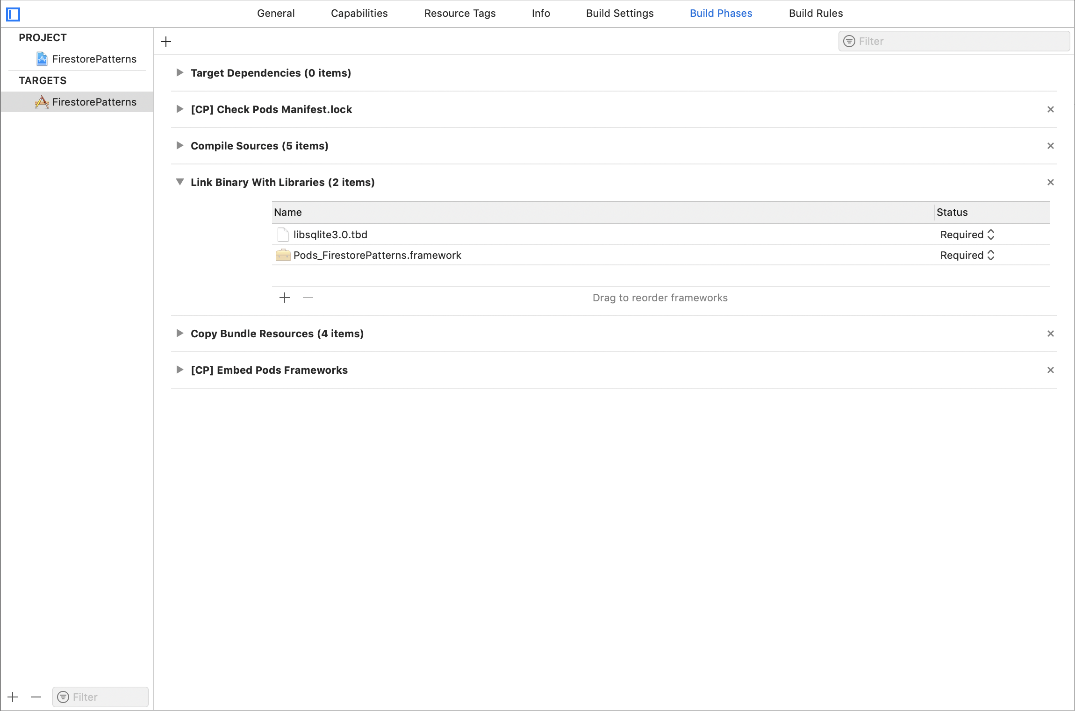The width and height of the screenshot is (1075, 711).
Task: Add a new build phase with plus icon
Action: [x=165, y=42]
